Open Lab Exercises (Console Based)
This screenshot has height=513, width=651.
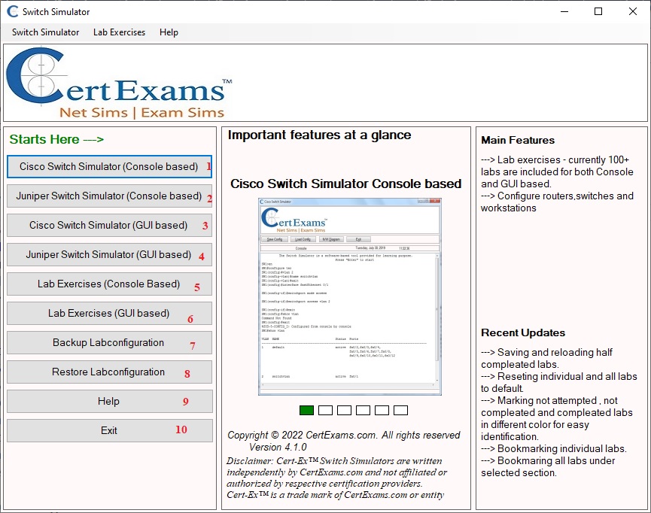(x=109, y=284)
